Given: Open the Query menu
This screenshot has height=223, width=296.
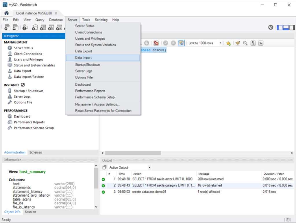Looking at the screenshot, I should point(40,20).
